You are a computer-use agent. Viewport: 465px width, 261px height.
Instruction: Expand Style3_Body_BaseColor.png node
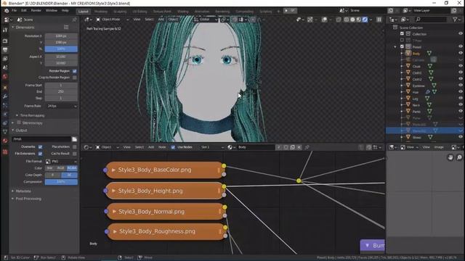[113, 170]
